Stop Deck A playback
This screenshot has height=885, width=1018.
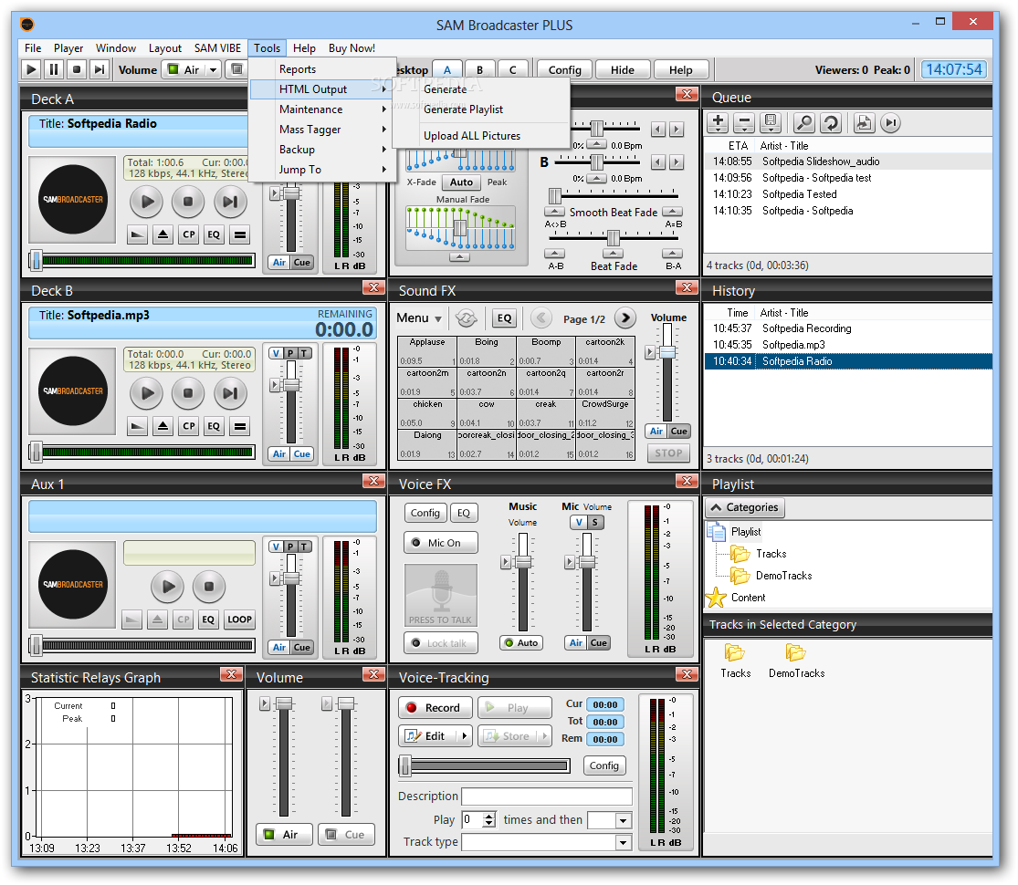point(188,202)
